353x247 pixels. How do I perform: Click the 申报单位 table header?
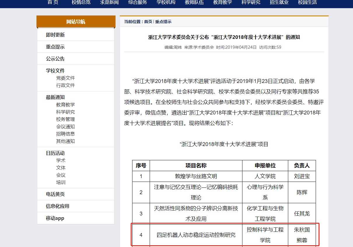(265, 166)
